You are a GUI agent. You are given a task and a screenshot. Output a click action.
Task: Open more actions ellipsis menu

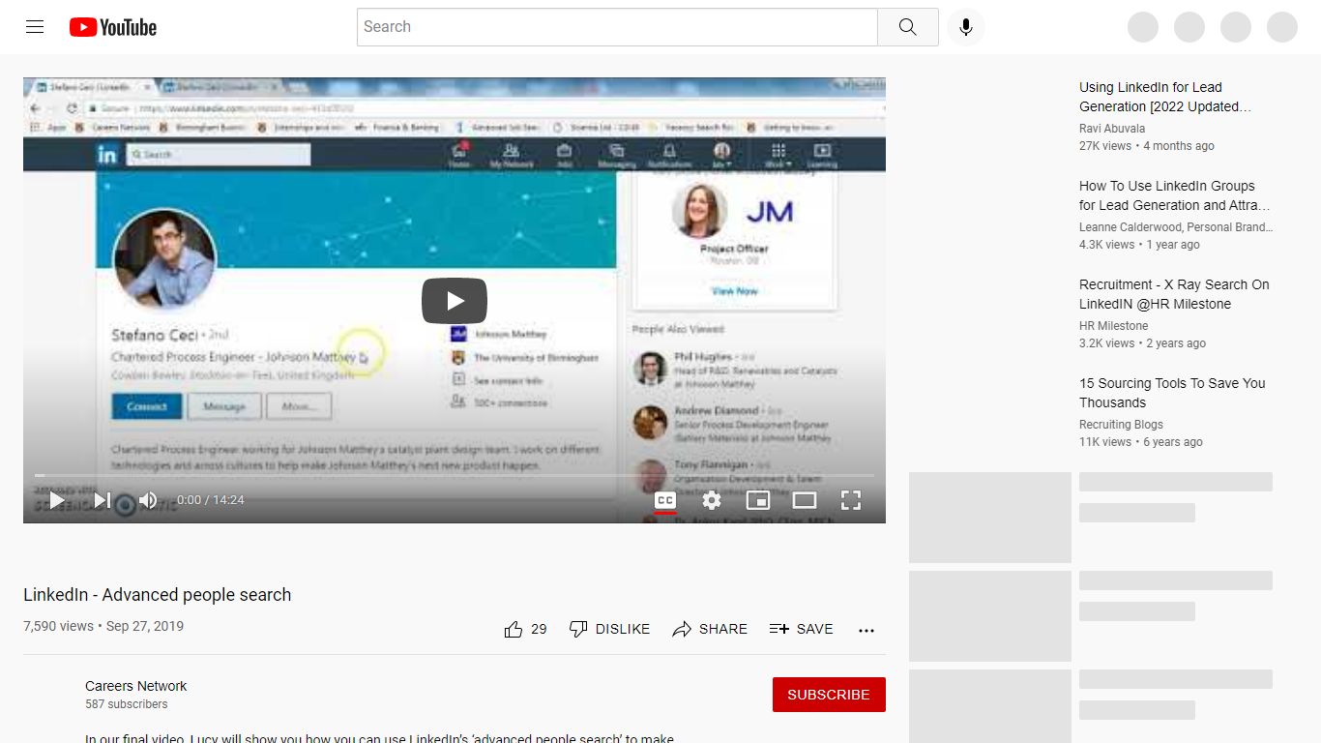click(866, 630)
